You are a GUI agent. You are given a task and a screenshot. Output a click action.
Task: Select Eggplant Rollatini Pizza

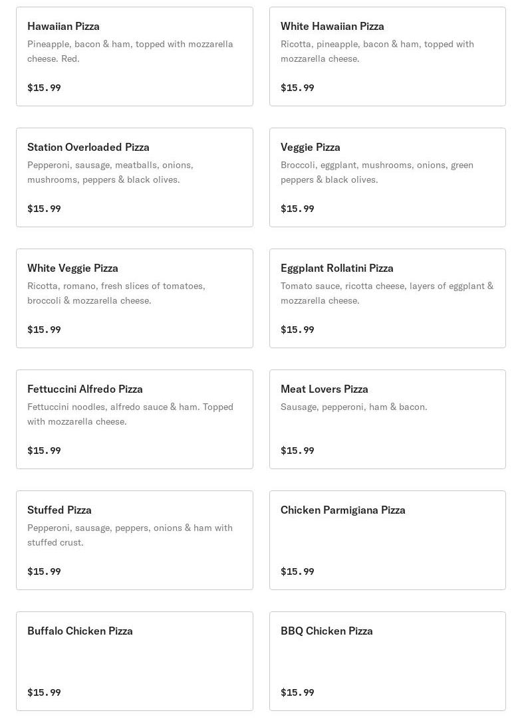tap(387, 298)
